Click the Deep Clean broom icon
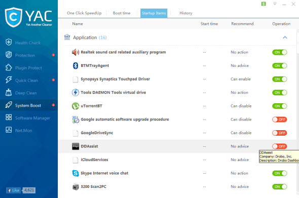Screen dimensions: 299x198 click(9, 93)
